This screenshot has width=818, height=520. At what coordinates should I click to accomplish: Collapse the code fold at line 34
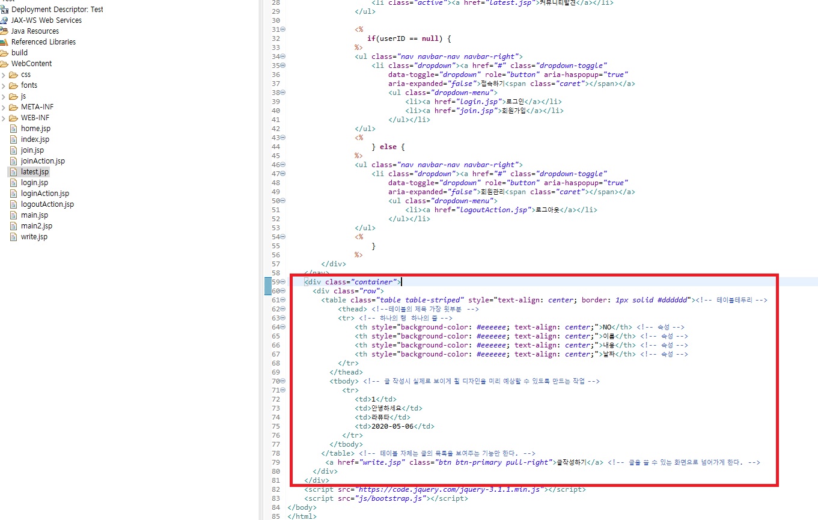[283, 57]
